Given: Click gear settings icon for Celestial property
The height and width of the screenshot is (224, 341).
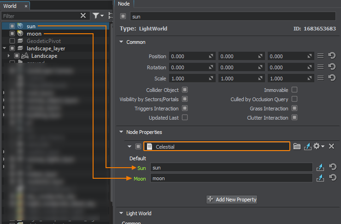Looking at the screenshot, I should (x=317, y=146).
